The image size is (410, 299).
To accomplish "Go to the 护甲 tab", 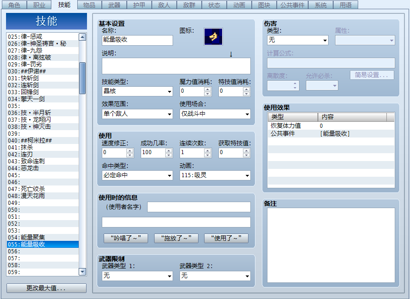I will 139,5.
